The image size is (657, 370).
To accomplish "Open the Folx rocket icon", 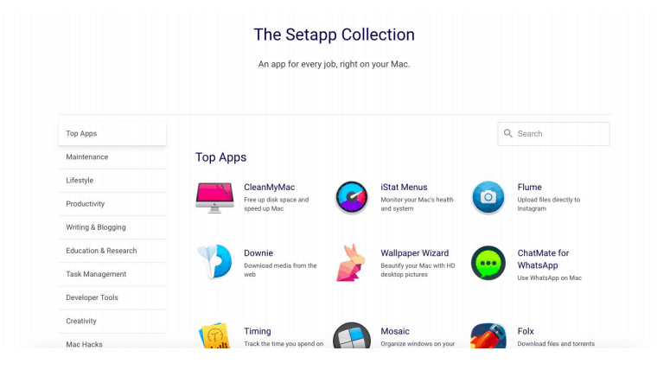I will click(x=488, y=335).
